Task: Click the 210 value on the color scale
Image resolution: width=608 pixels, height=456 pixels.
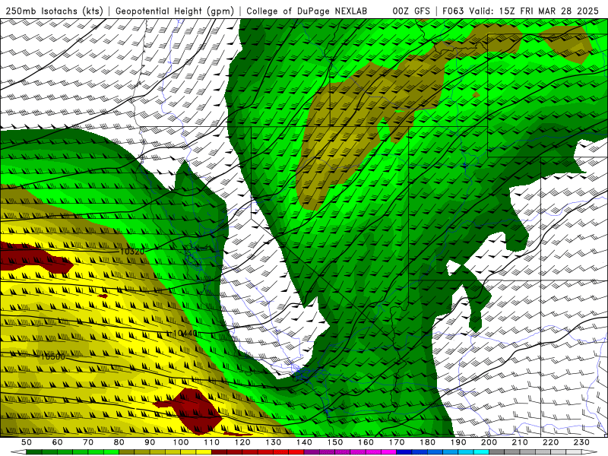Action: pos(520,442)
